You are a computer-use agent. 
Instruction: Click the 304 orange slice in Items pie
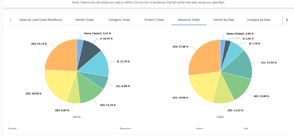(x=61, y=55)
